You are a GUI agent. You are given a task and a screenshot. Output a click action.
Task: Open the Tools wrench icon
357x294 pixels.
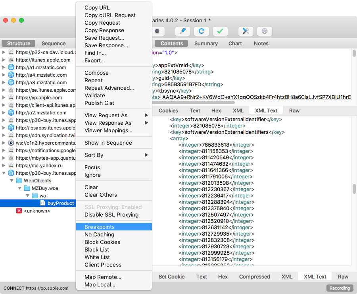pyautogui.click(x=246, y=31)
